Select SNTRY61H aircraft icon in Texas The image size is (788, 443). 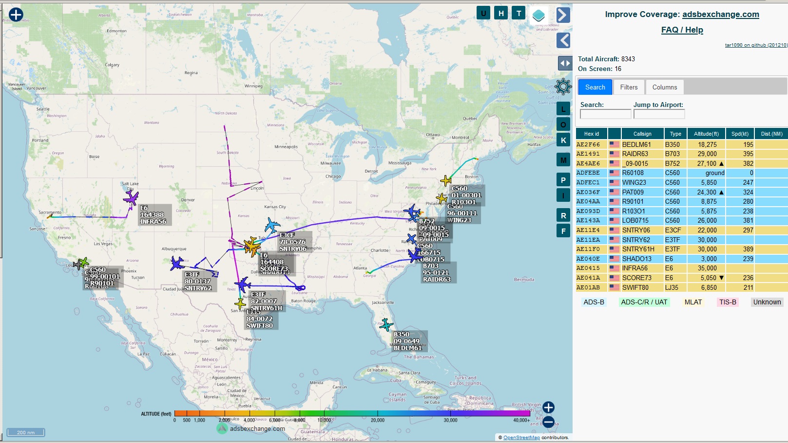242,284
